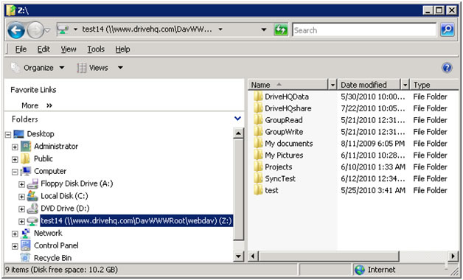Screen dimensions: 463x280
Task: Expand the Local Disk (C:) node
Action: (21, 196)
